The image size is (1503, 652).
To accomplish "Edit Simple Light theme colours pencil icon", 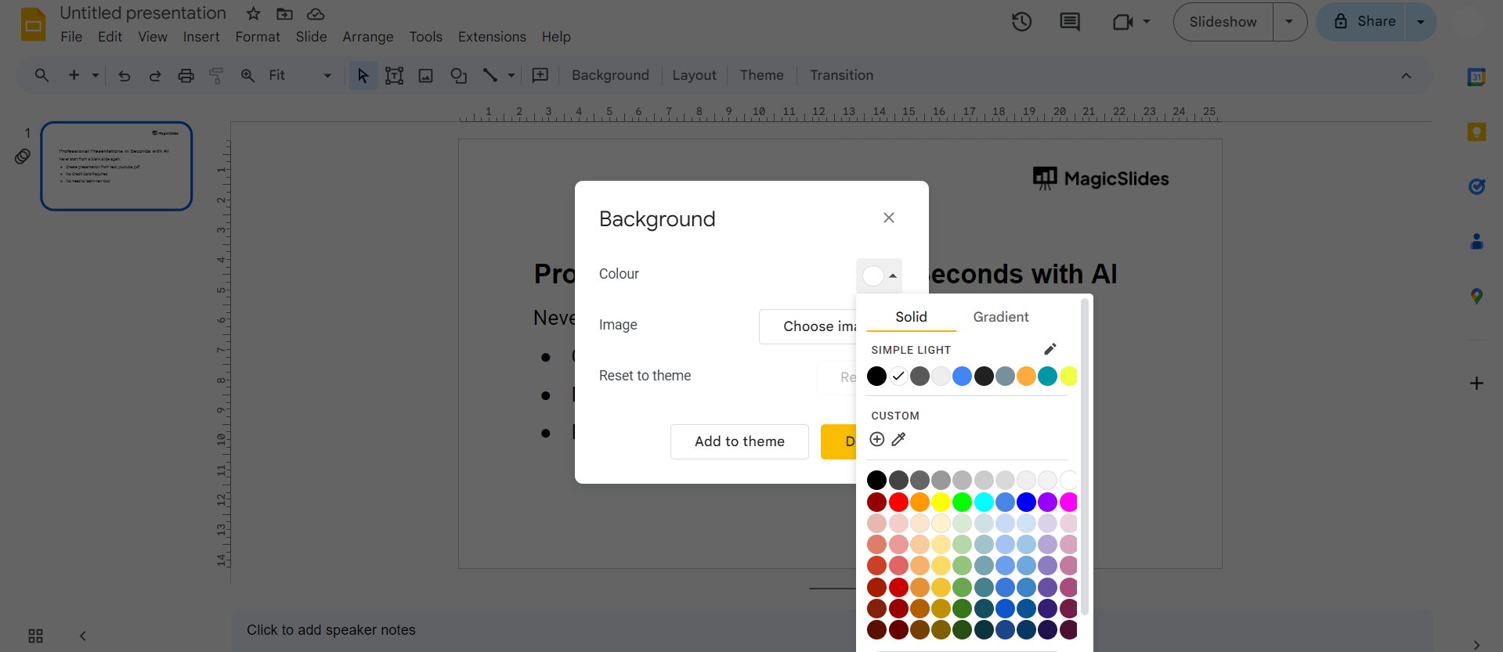I will (x=1050, y=349).
